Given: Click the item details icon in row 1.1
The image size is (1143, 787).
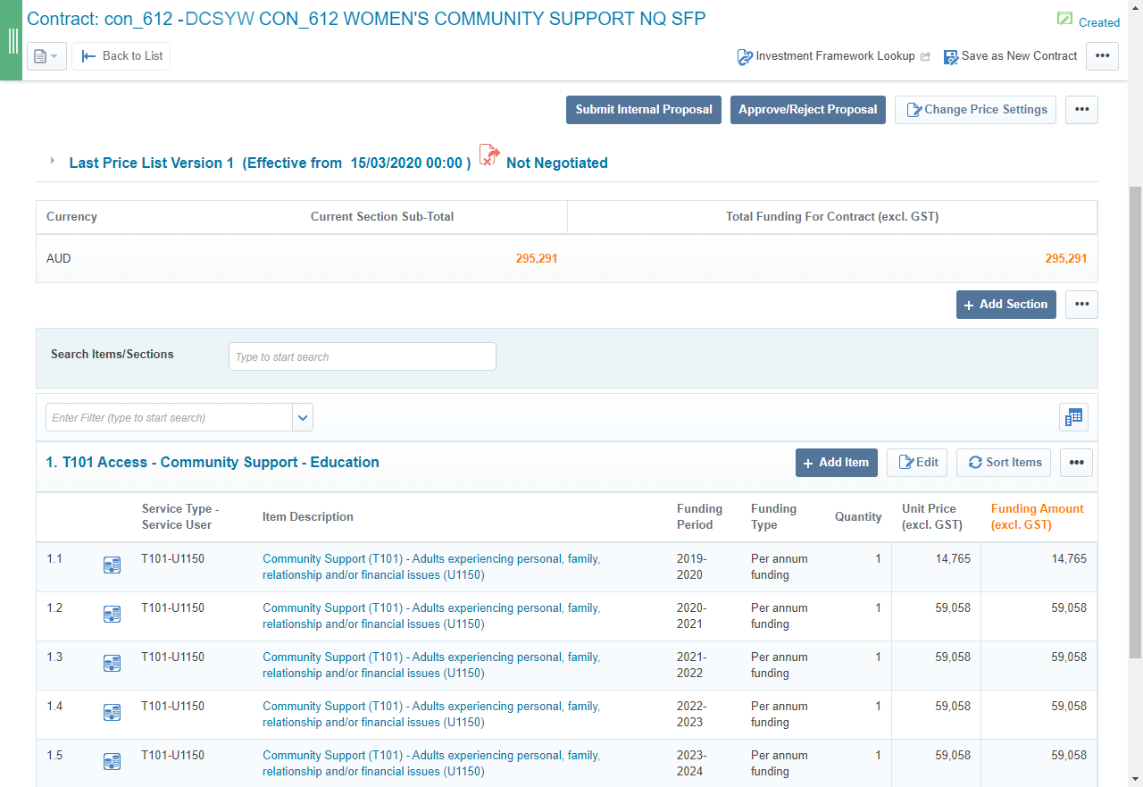Looking at the screenshot, I should click(x=112, y=565).
